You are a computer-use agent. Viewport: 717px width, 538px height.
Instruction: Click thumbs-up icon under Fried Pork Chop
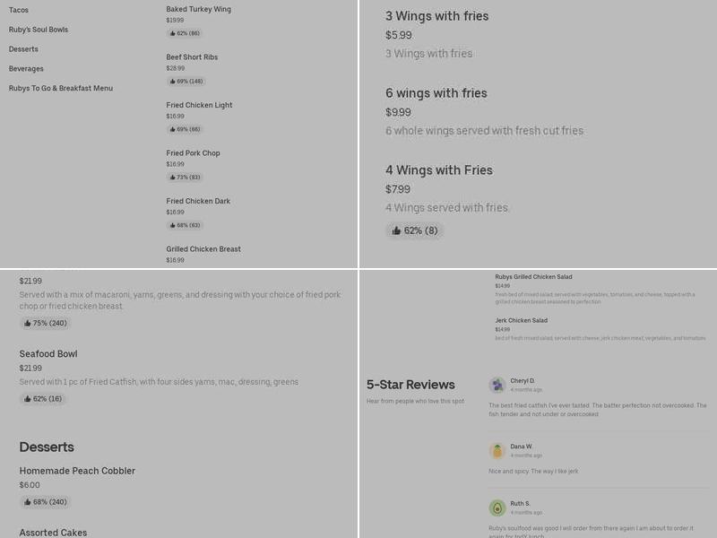coord(172,178)
